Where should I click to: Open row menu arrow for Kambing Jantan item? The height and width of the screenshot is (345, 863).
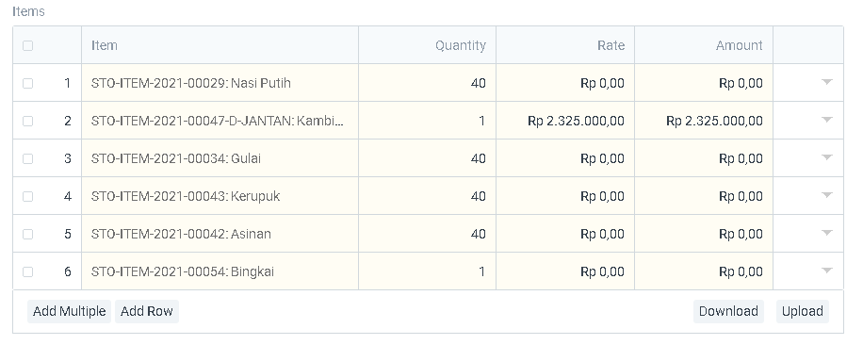tap(826, 120)
